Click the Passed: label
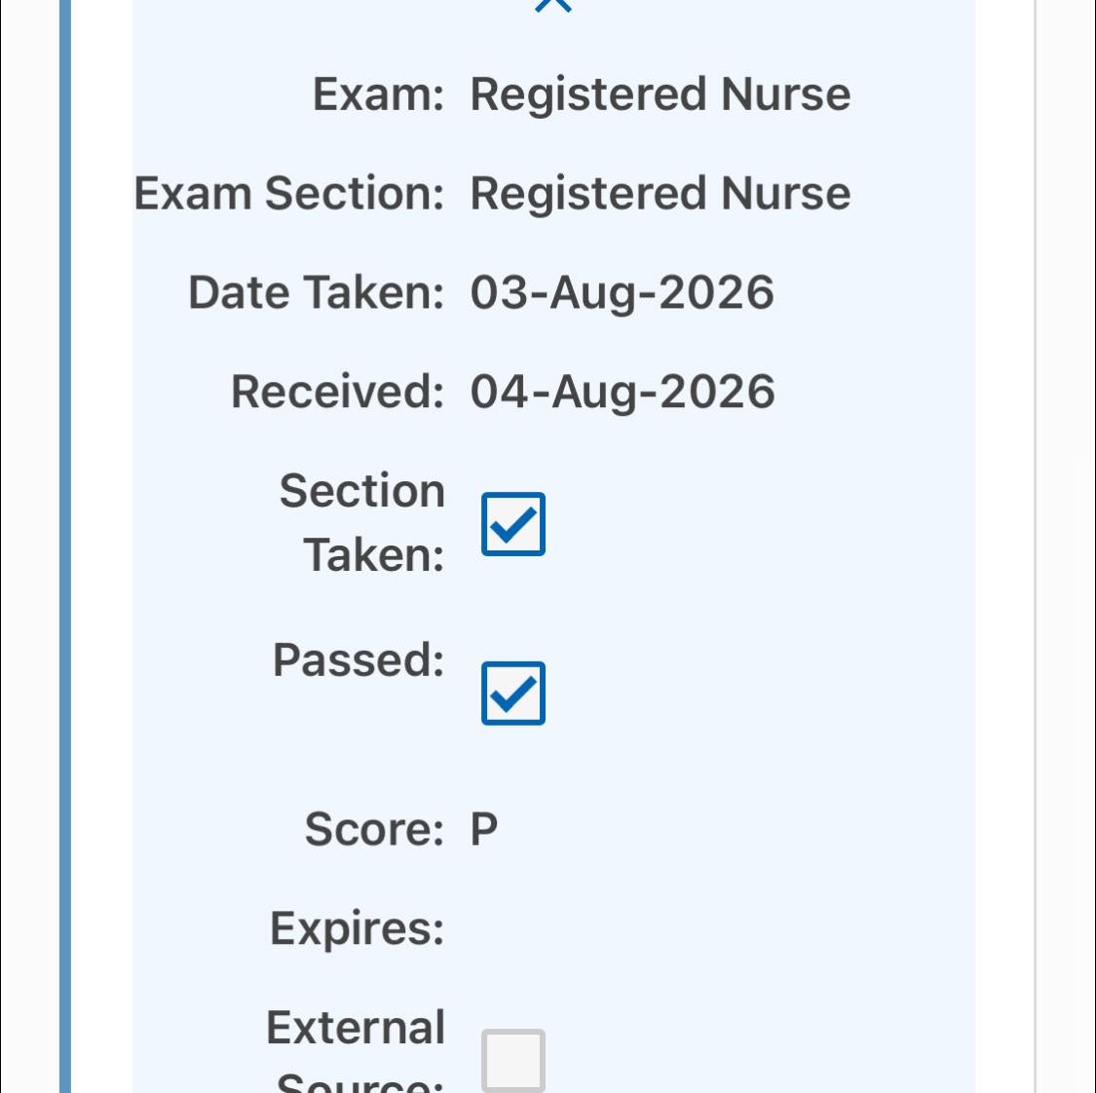Screen dimensions: 1096x1093 click(x=359, y=660)
